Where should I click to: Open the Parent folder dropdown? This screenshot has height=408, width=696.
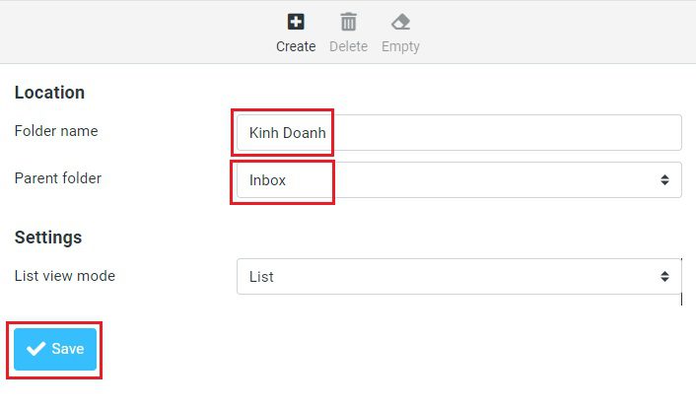click(x=459, y=179)
